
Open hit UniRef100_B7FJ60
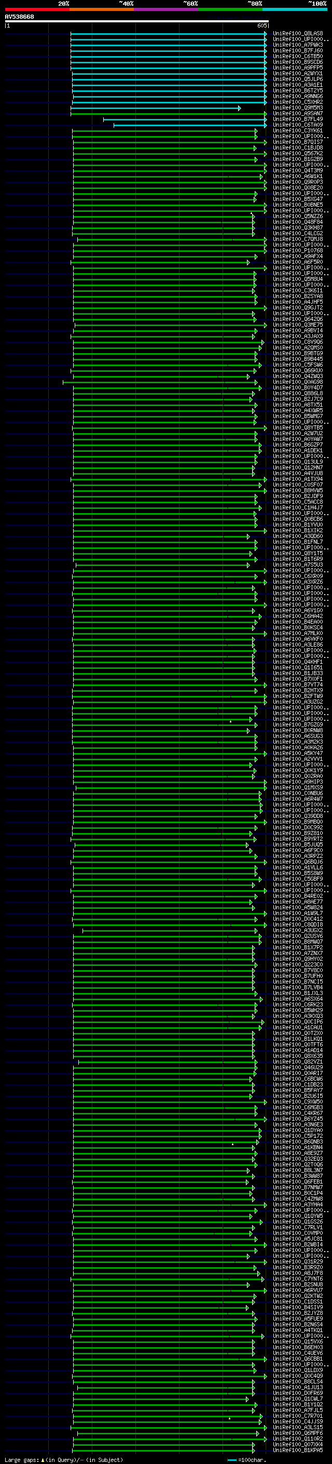[x=298, y=50]
